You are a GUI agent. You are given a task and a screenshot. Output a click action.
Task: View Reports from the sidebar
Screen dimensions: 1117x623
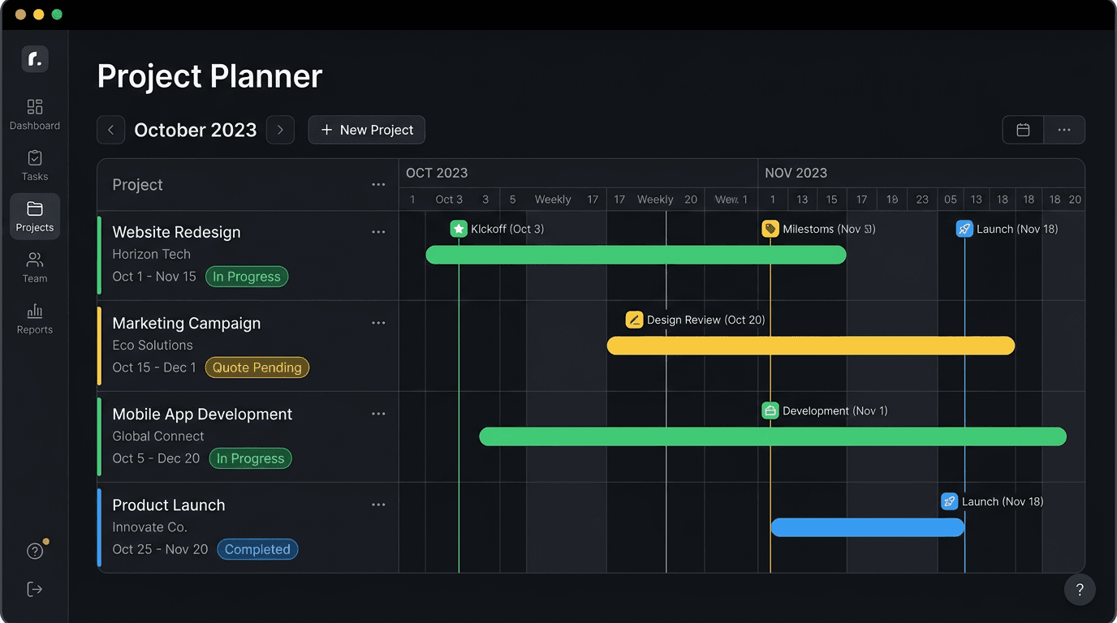(x=34, y=318)
